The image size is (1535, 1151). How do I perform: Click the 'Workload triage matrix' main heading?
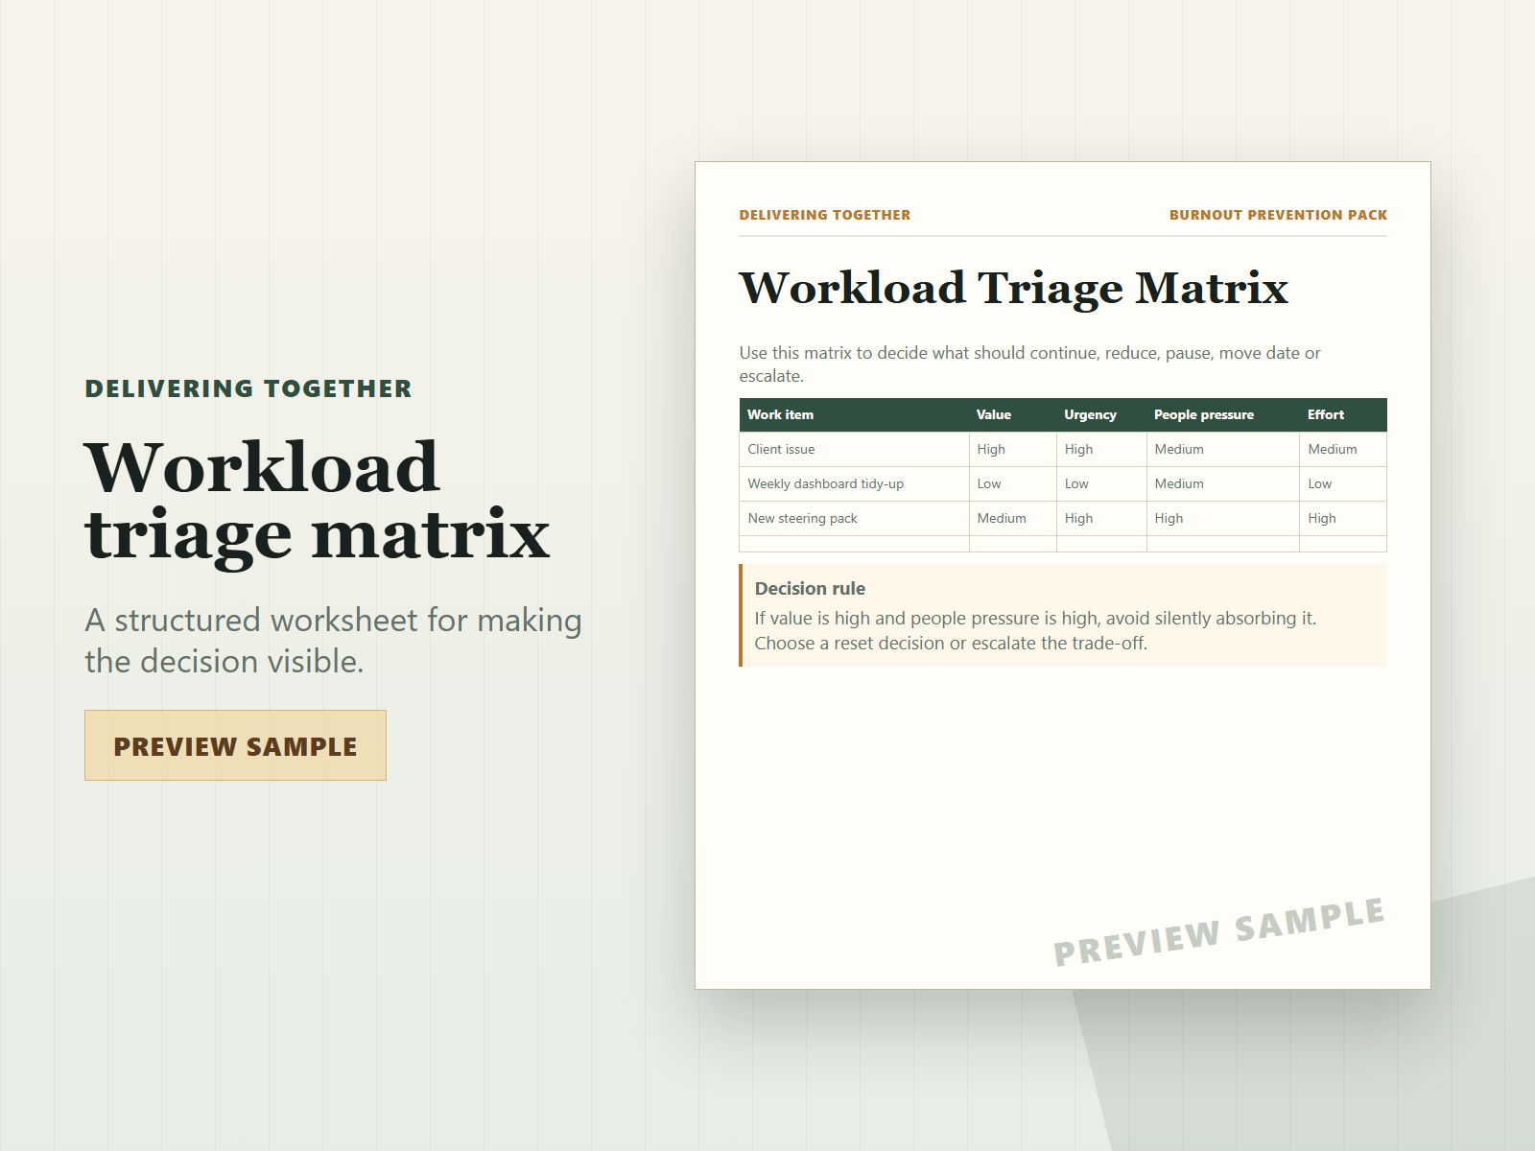[317, 501]
